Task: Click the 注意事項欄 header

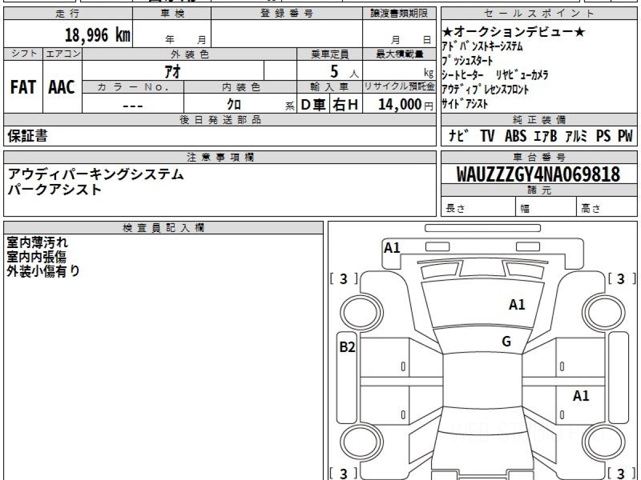Action: coord(220,157)
